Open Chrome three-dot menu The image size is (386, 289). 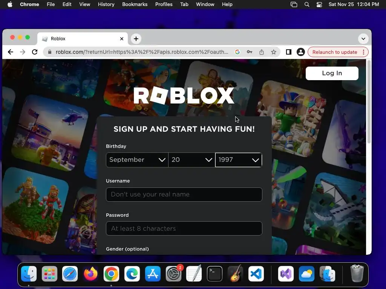[x=364, y=52]
